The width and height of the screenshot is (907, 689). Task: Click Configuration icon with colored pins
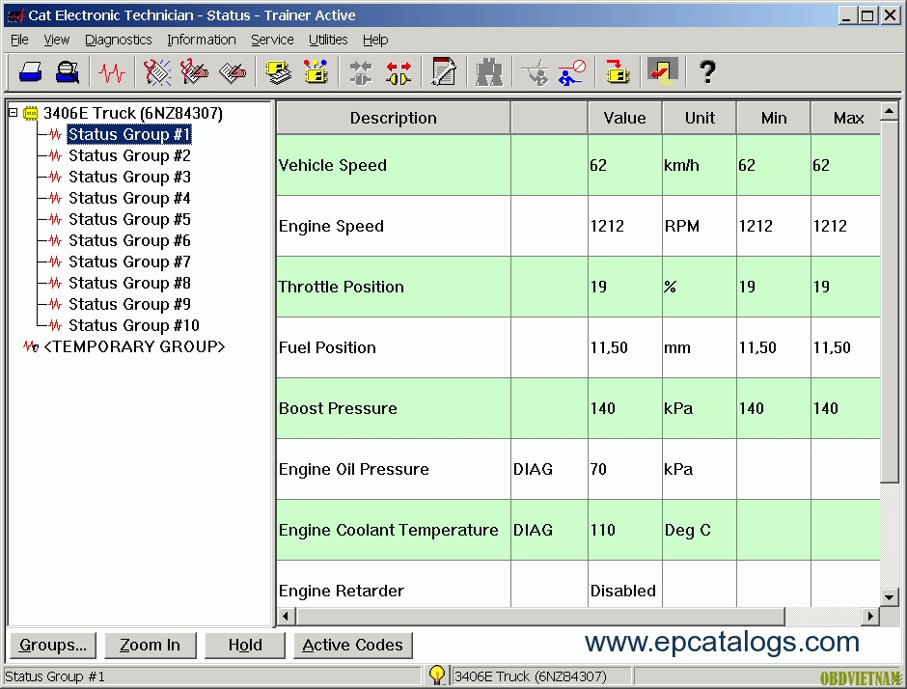coord(316,73)
